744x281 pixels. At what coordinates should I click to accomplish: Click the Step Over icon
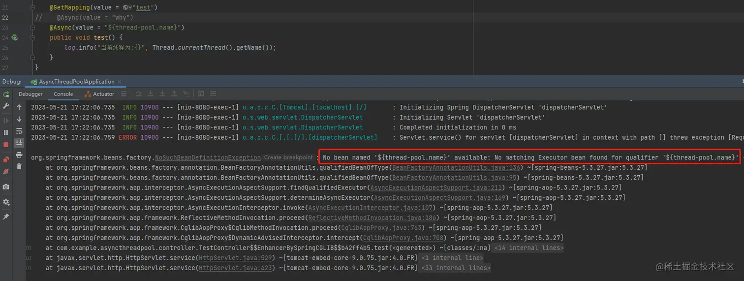(x=151, y=94)
